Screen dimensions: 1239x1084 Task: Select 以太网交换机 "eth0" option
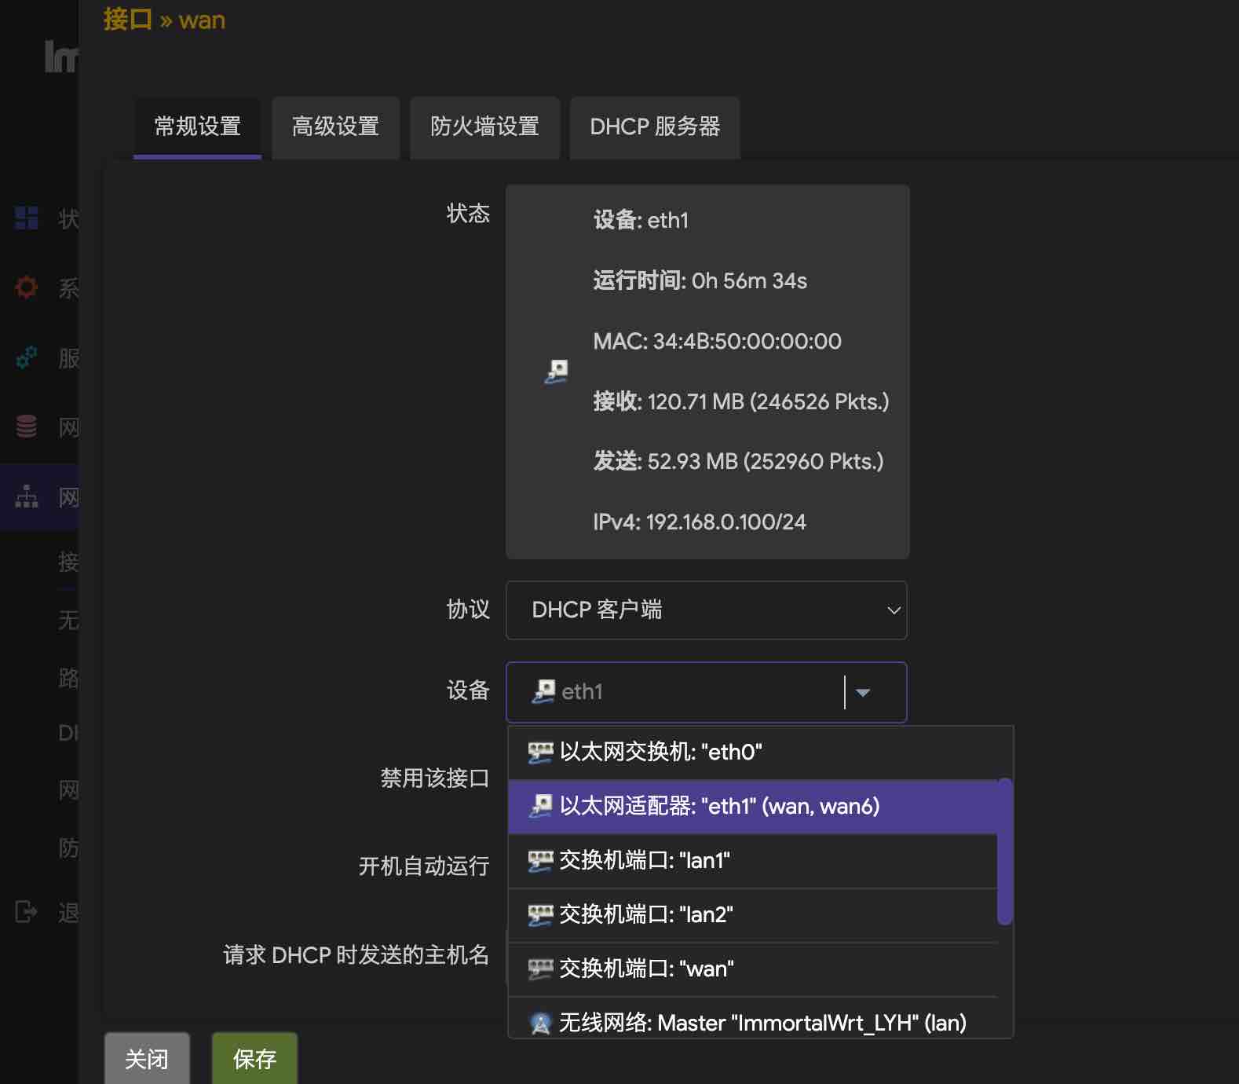coord(754,753)
